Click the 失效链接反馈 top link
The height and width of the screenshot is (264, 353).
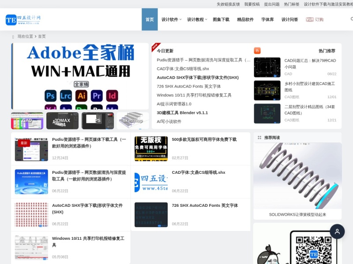pyautogui.click(x=228, y=4)
